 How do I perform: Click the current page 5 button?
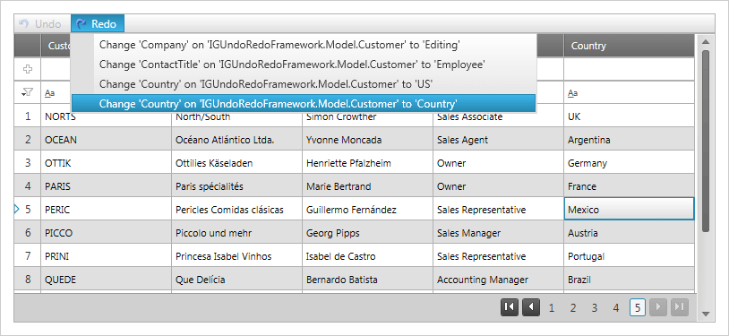638,307
